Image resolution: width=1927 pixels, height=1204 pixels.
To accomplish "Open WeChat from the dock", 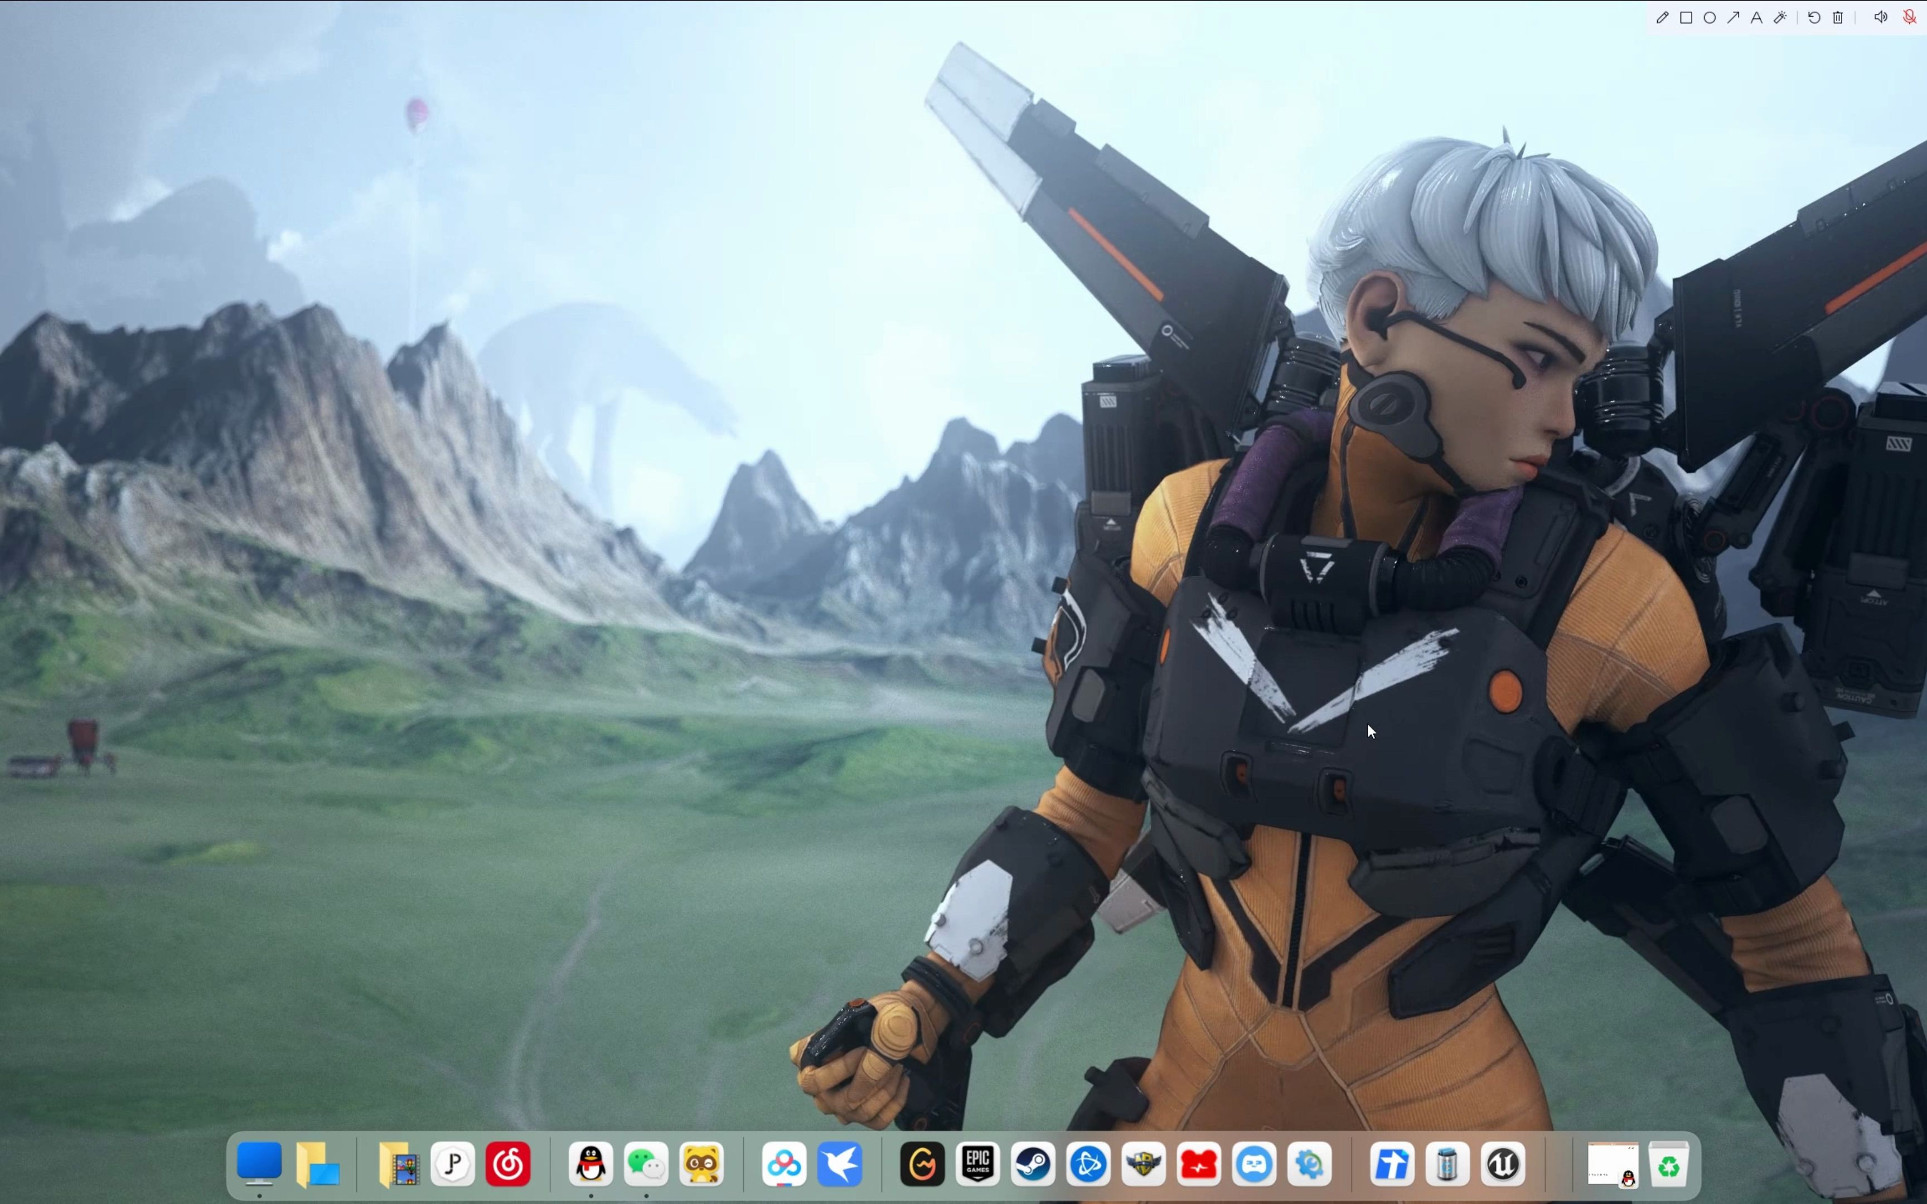I will (x=646, y=1164).
